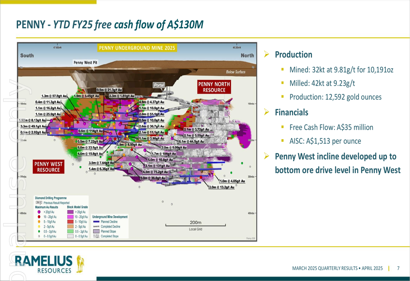The height and width of the screenshot is (281, 410).
Task: Click the arrow bullet beside Production
Action: 266,55
